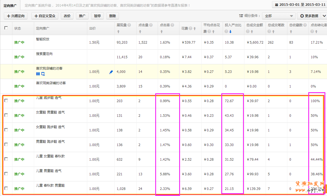The image size is (327, 196).
Task: Click blue sort arrow under 投入产出比
Action: pyautogui.click(x=230, y=32)
